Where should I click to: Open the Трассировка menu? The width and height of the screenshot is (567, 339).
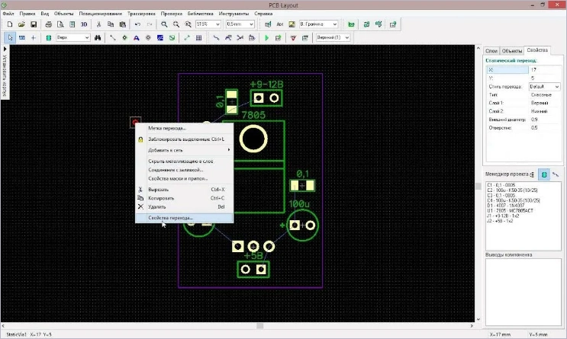click(140, 14)
